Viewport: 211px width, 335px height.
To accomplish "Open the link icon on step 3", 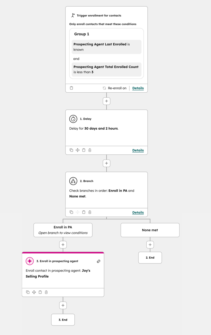I will (98, 261).
